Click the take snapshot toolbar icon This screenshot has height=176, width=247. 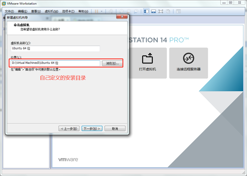click(x=121, y=11)
